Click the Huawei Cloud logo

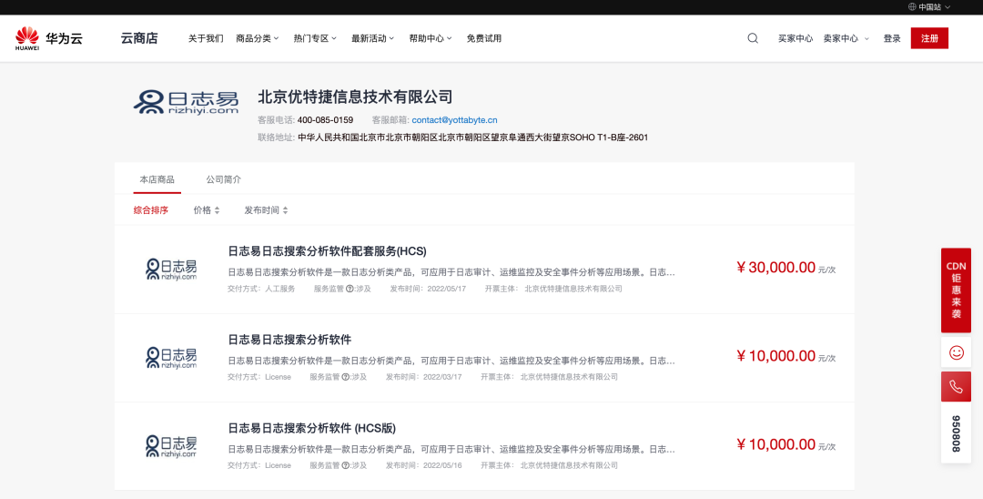49,38
